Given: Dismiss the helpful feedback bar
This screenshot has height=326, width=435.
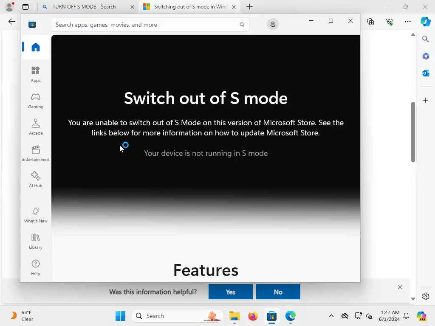Looking at the screenshot, I should (400, 287).
